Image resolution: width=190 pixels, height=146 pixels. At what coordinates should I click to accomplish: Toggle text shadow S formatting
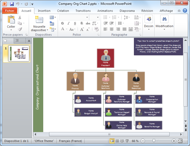click(82, 23)
